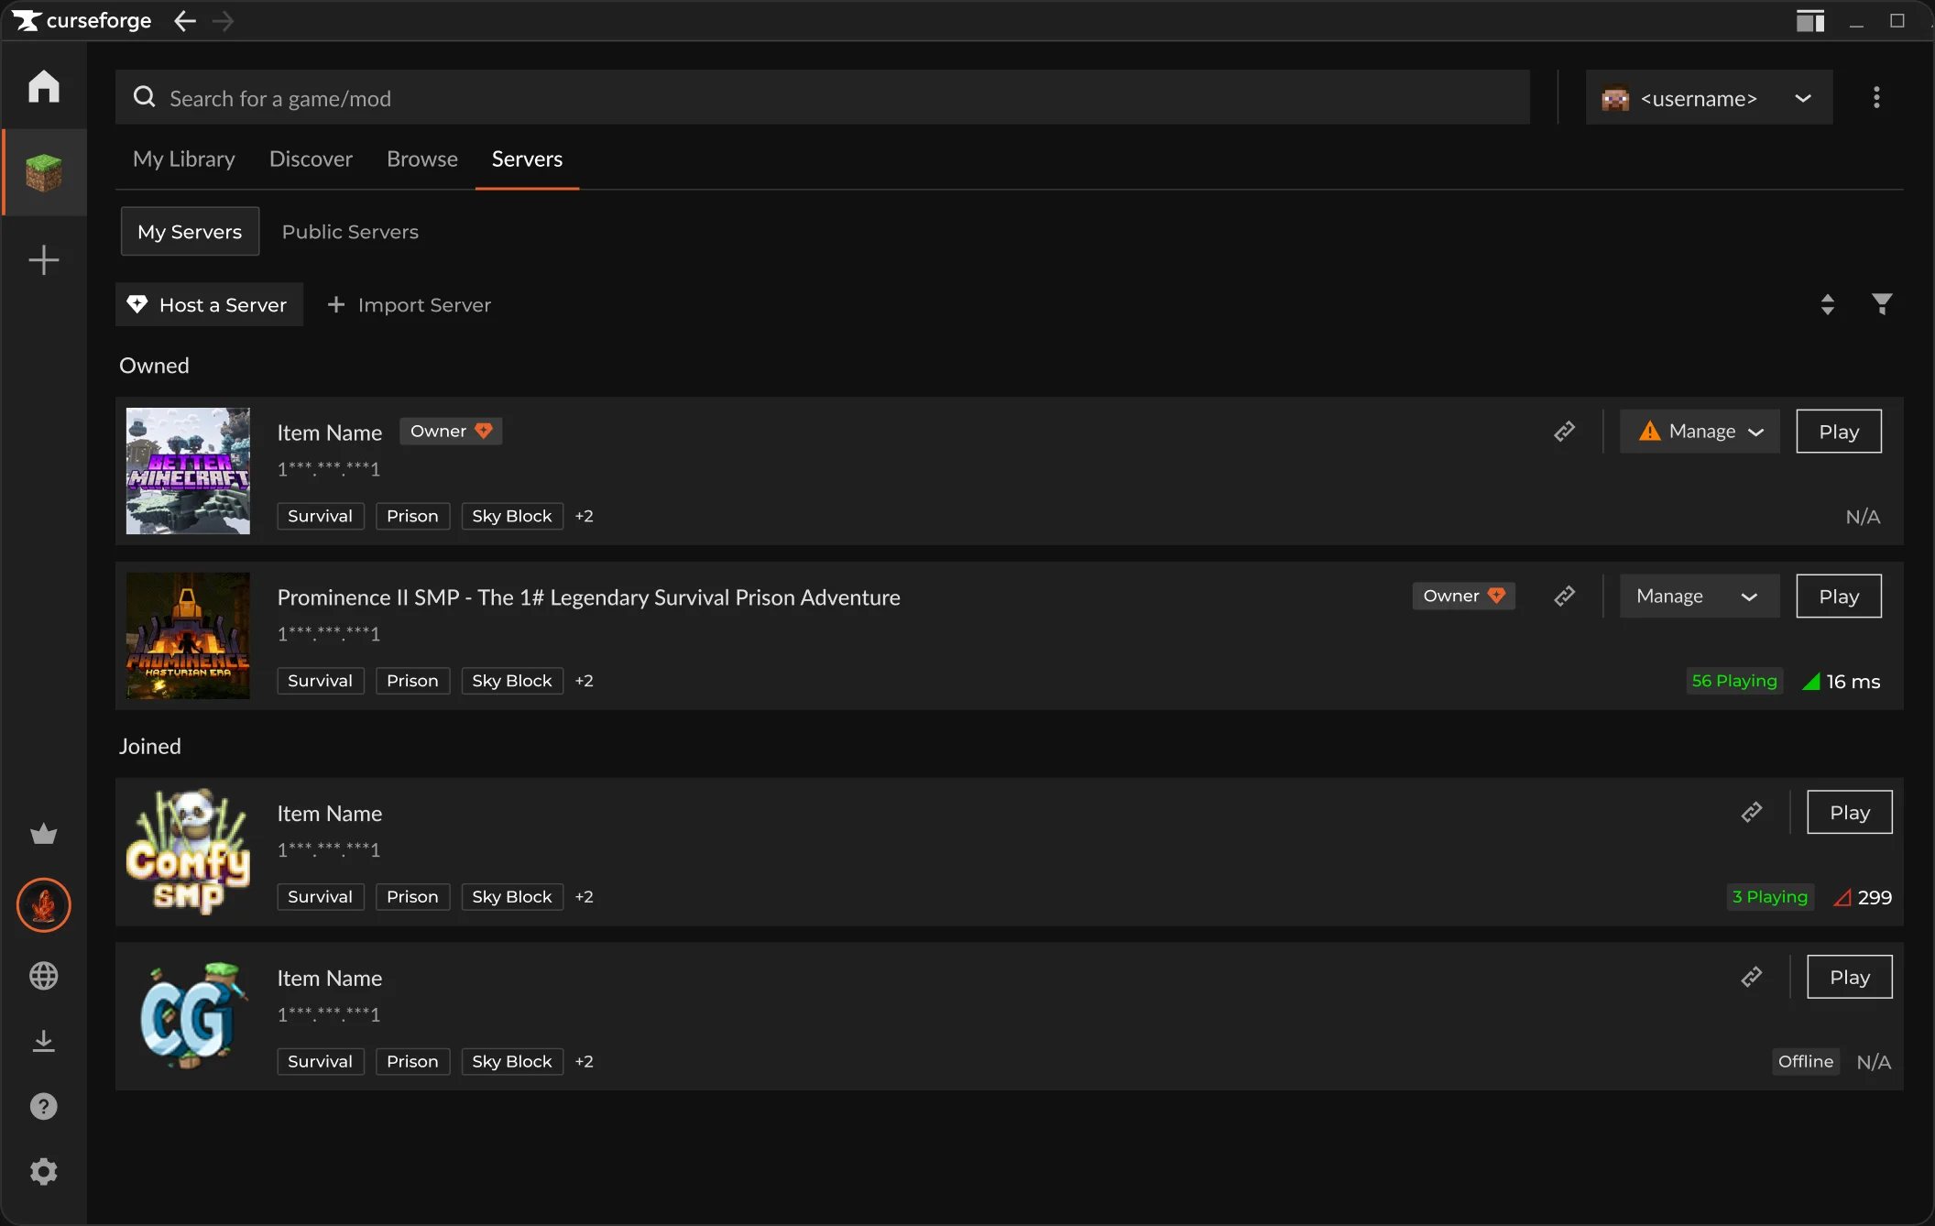
Task: Select the Servers tab
Action: click(527, 159)
